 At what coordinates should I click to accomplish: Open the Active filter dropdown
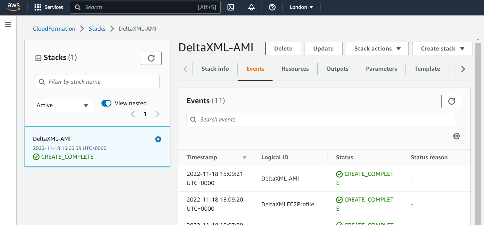tap(63, 105)
